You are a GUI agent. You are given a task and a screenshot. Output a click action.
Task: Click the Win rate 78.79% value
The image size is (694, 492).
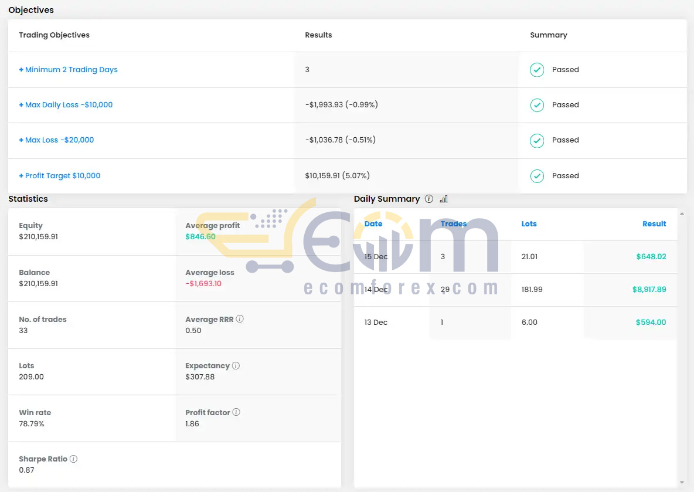(32, 423)
